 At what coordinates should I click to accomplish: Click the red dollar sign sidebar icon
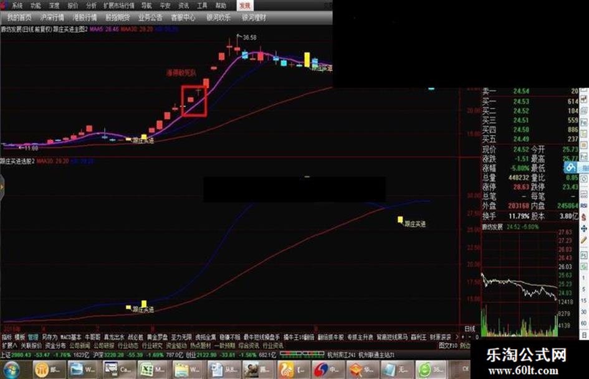pyautogui.click(x=584, y=217)
